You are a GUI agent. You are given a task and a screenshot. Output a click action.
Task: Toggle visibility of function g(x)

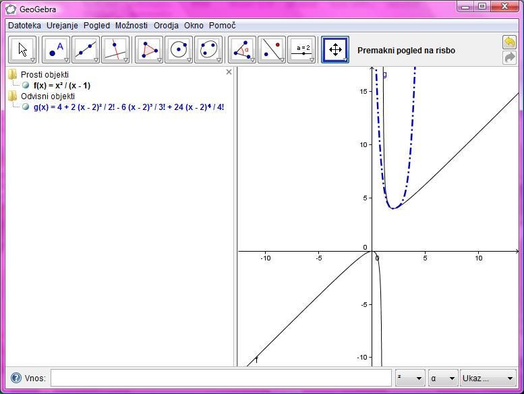pyautogui.click(x=26, y=107)
